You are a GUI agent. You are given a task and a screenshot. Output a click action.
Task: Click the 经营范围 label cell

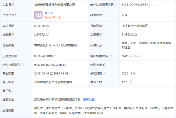click(16, 111)
